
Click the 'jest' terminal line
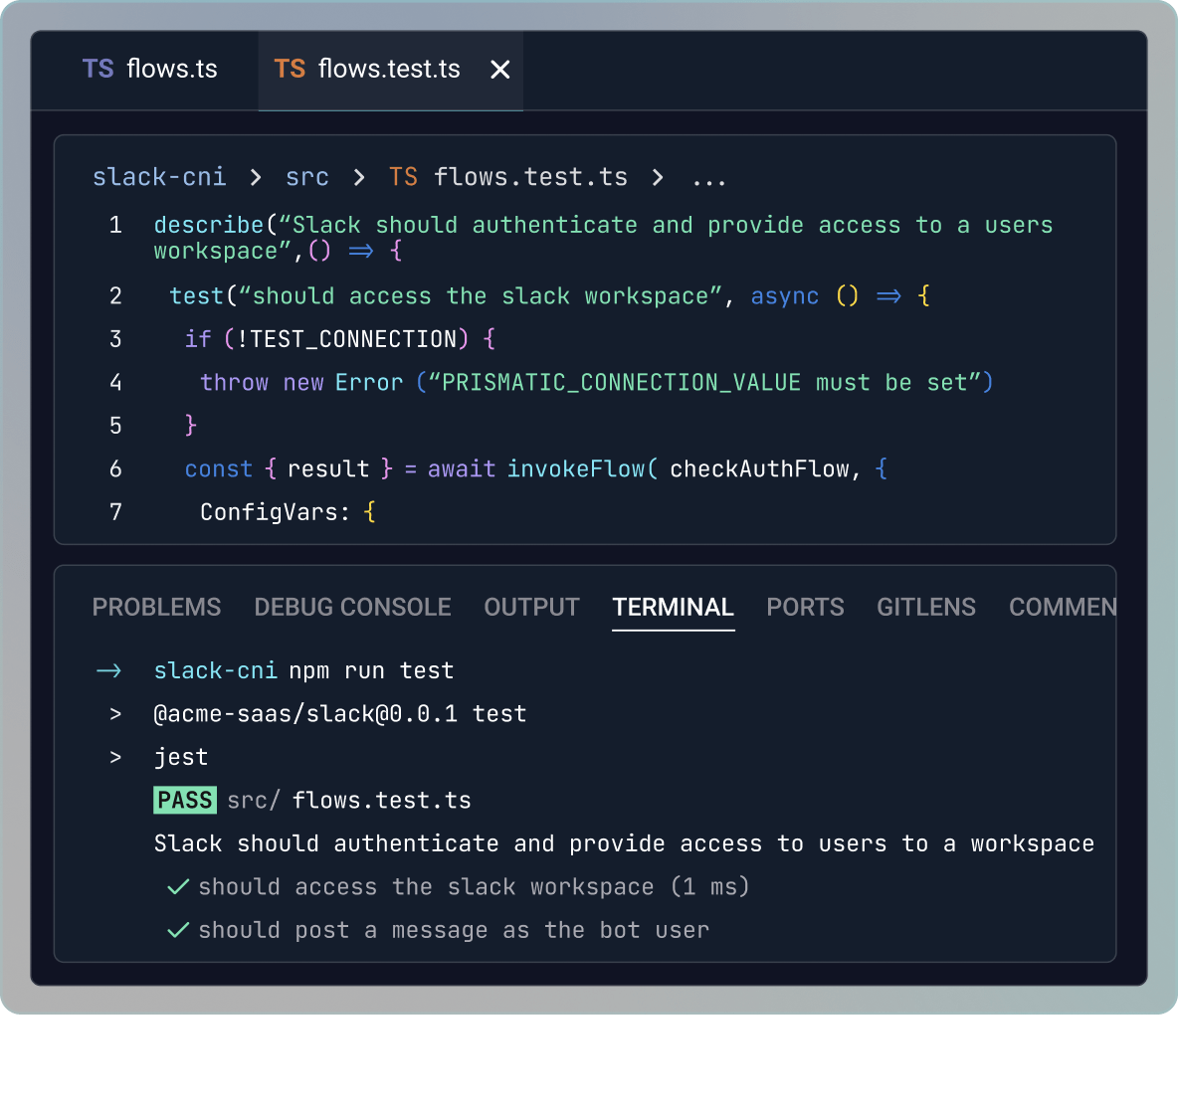point(181,757)
